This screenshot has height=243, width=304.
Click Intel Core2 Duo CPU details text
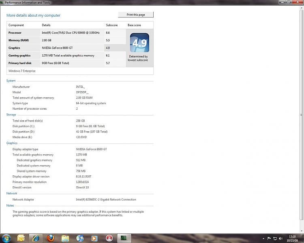[71, 33]
